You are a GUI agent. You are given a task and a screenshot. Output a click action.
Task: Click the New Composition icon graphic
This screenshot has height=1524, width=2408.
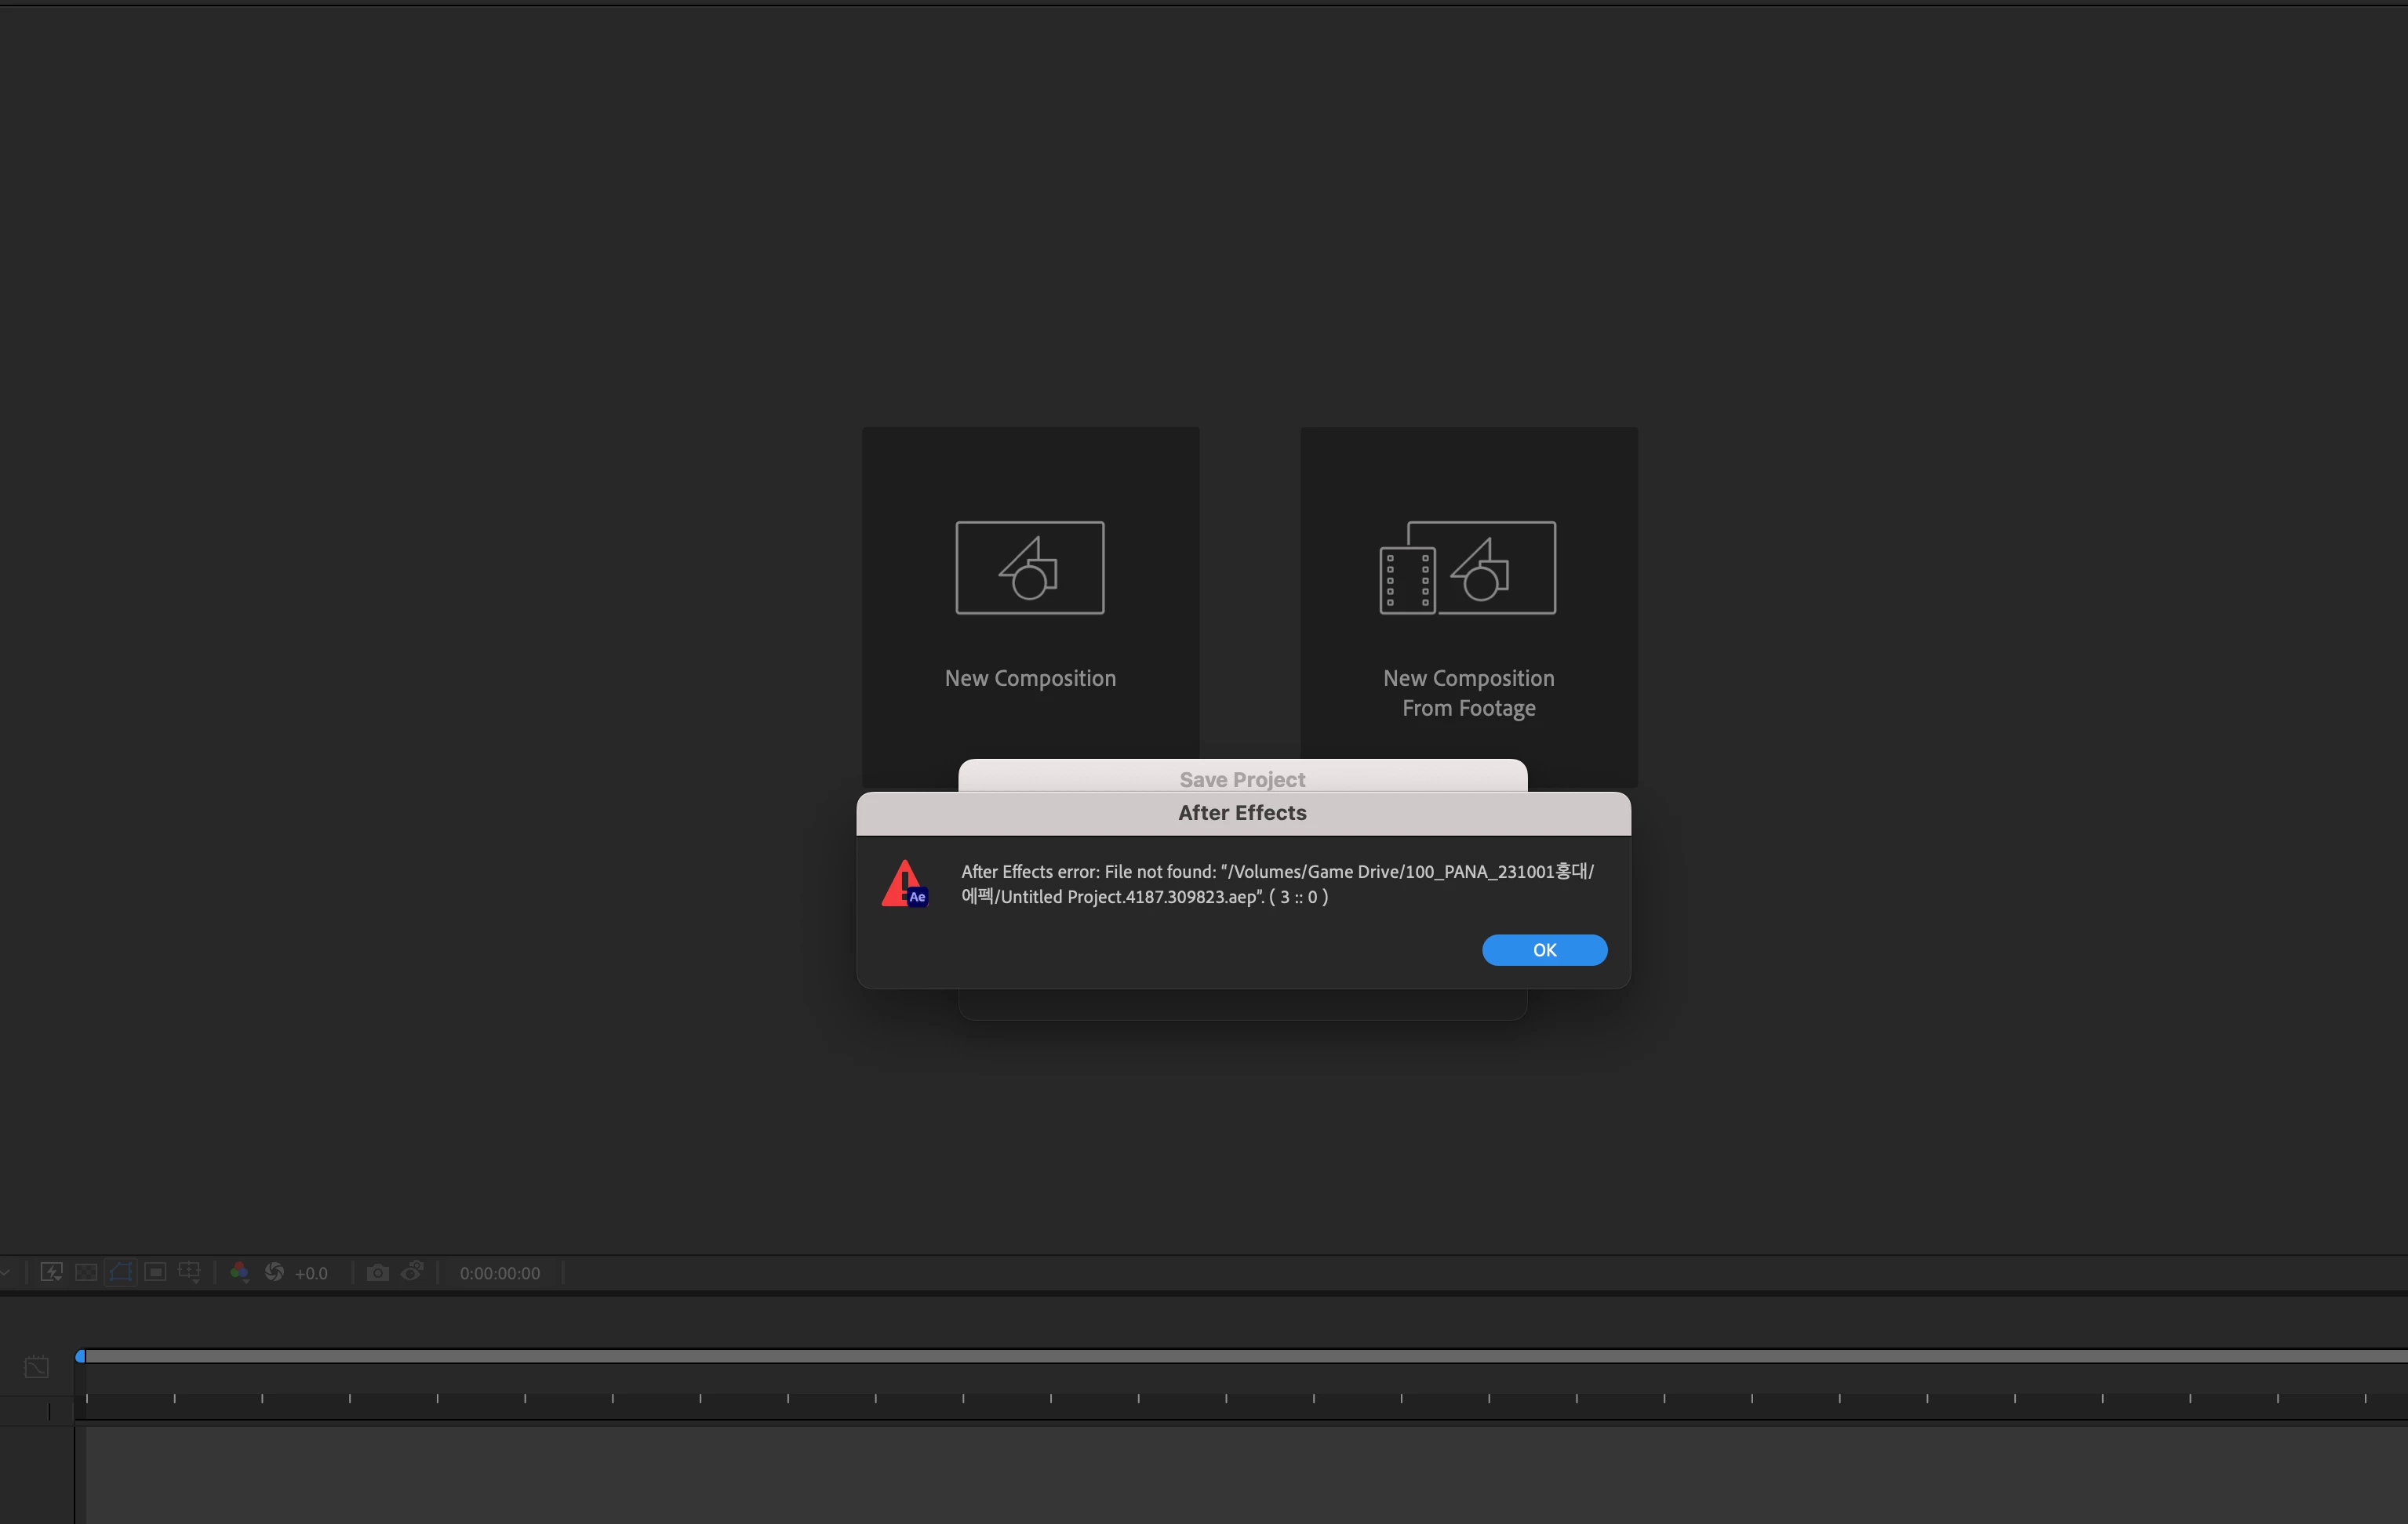1030,568
